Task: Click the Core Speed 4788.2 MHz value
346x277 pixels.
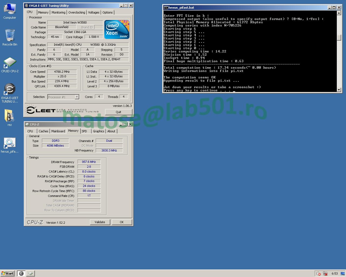Action: point(62,72)
